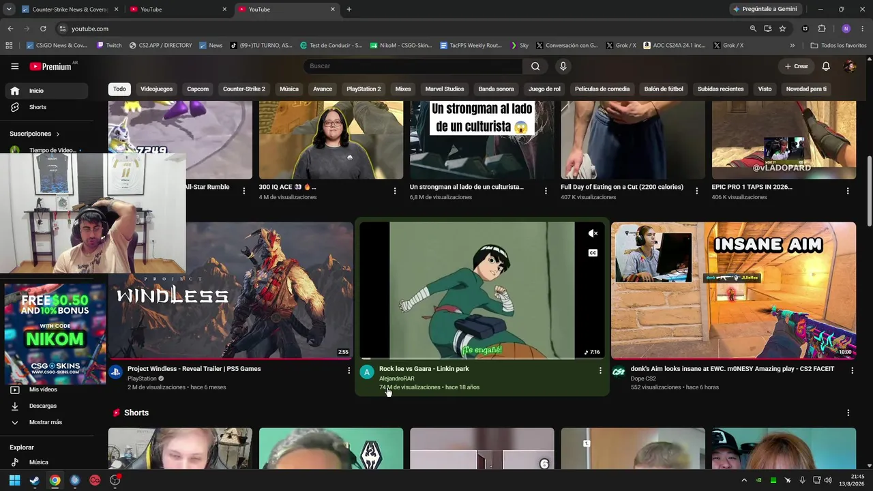873x491 pixels.
Task: Open Shorts from the sidebar
Action: [45, 107]
